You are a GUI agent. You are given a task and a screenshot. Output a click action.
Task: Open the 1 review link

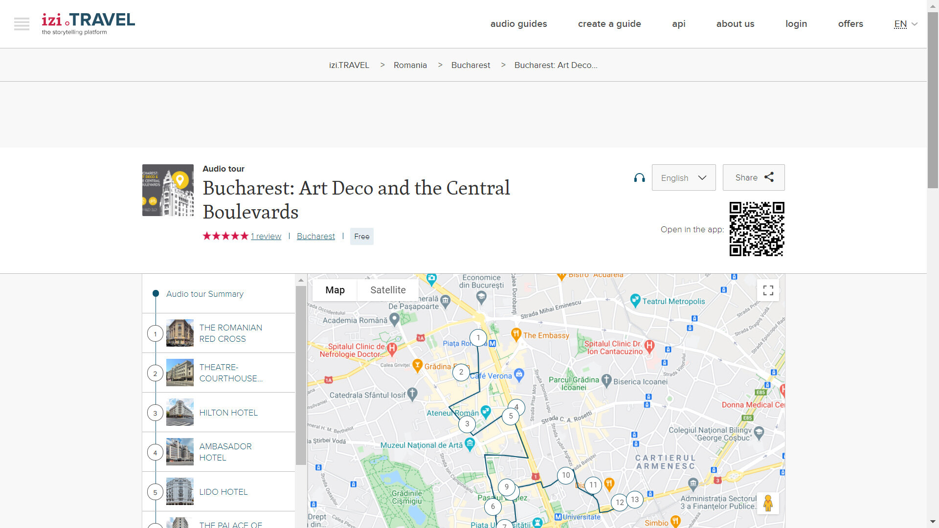point(266,236)
